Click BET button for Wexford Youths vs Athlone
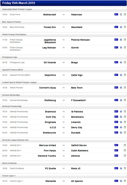127x185 pixels. pyautogui.click(x=116, y=156)
